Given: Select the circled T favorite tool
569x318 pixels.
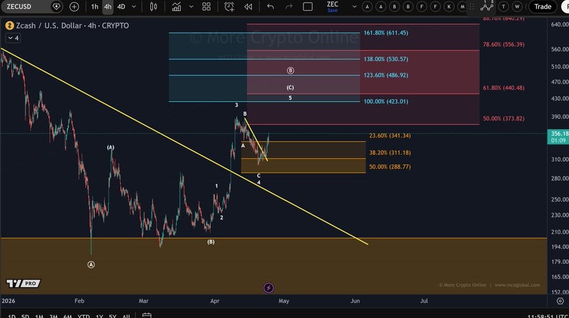Looking at the screenshot, I should 503,6.
